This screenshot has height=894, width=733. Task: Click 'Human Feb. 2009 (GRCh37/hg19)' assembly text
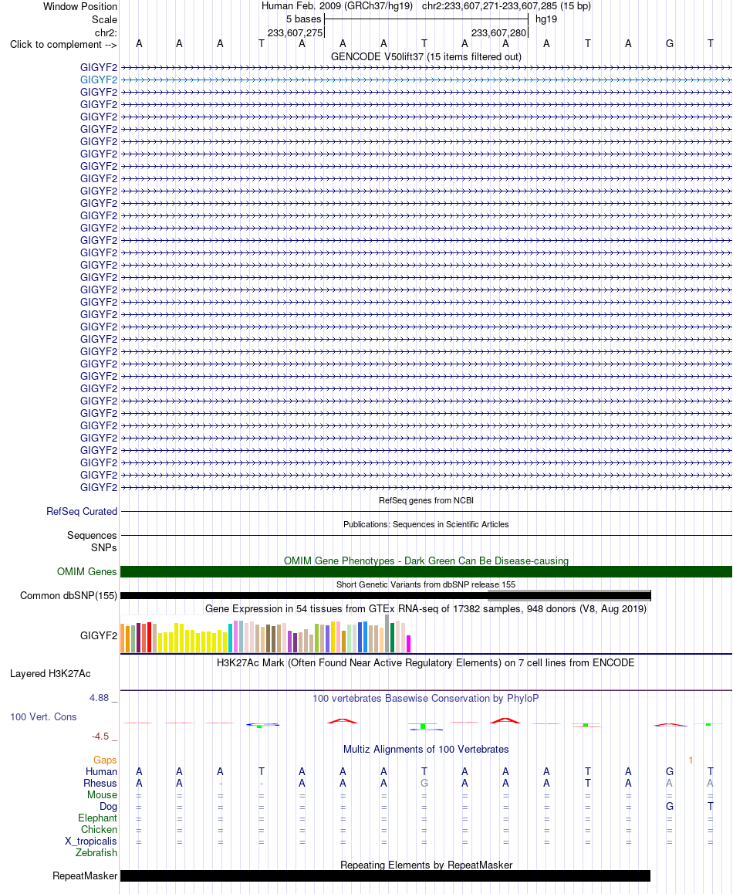(x=337, y=6)
